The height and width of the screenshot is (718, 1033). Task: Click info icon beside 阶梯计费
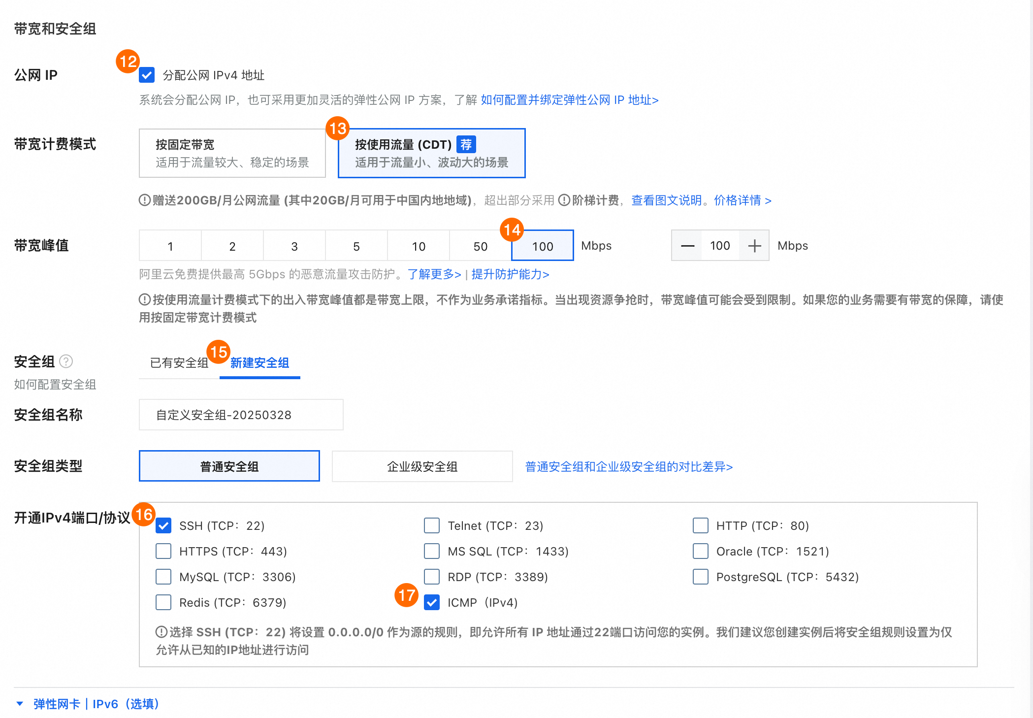point(564,200)
